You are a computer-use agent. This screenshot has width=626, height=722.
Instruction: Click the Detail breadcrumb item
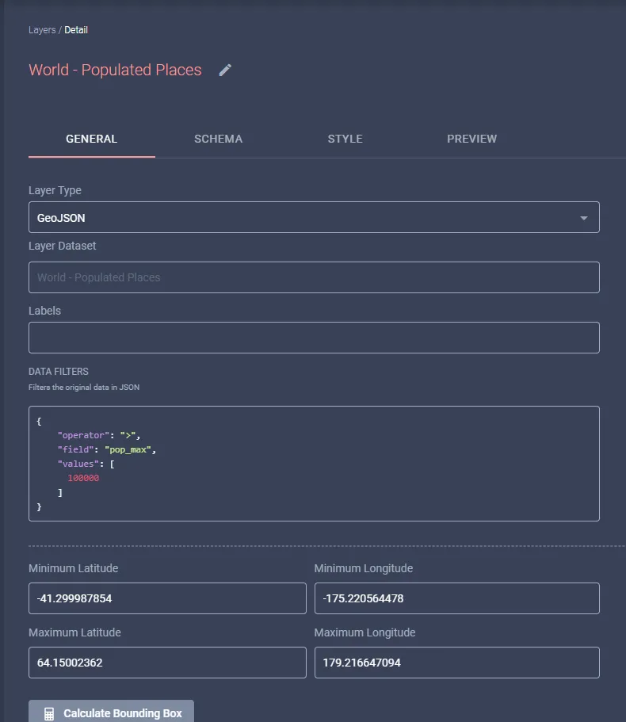pos(76,30)
